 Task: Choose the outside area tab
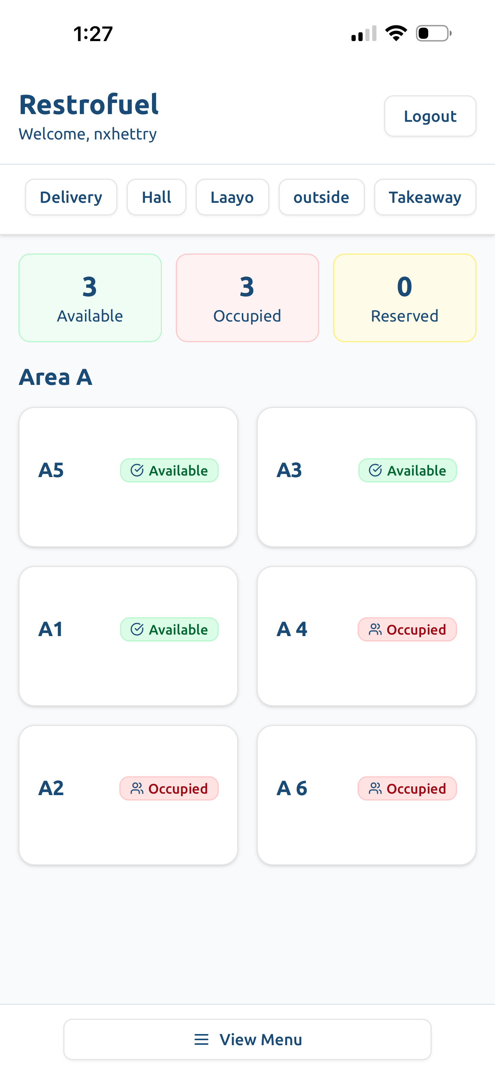tap(322, 197)
